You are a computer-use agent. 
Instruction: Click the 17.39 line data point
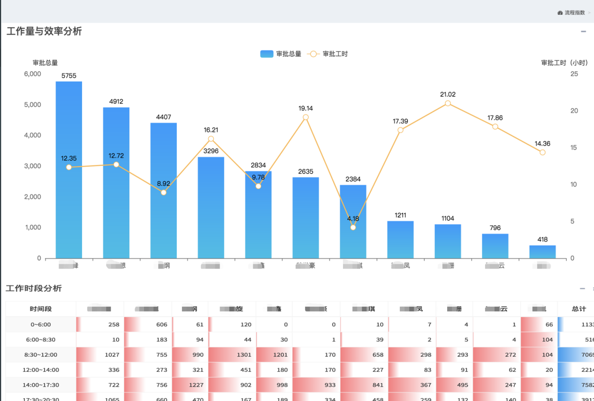pos(400,130)
